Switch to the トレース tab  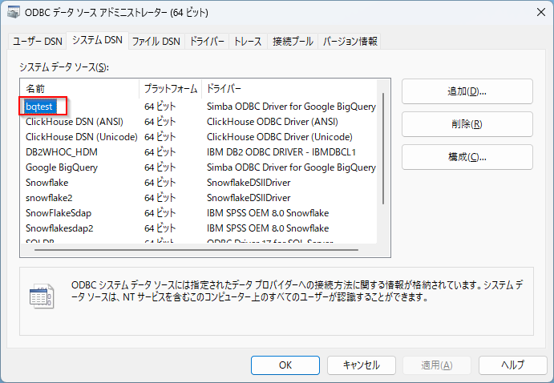tap(248, 42)
